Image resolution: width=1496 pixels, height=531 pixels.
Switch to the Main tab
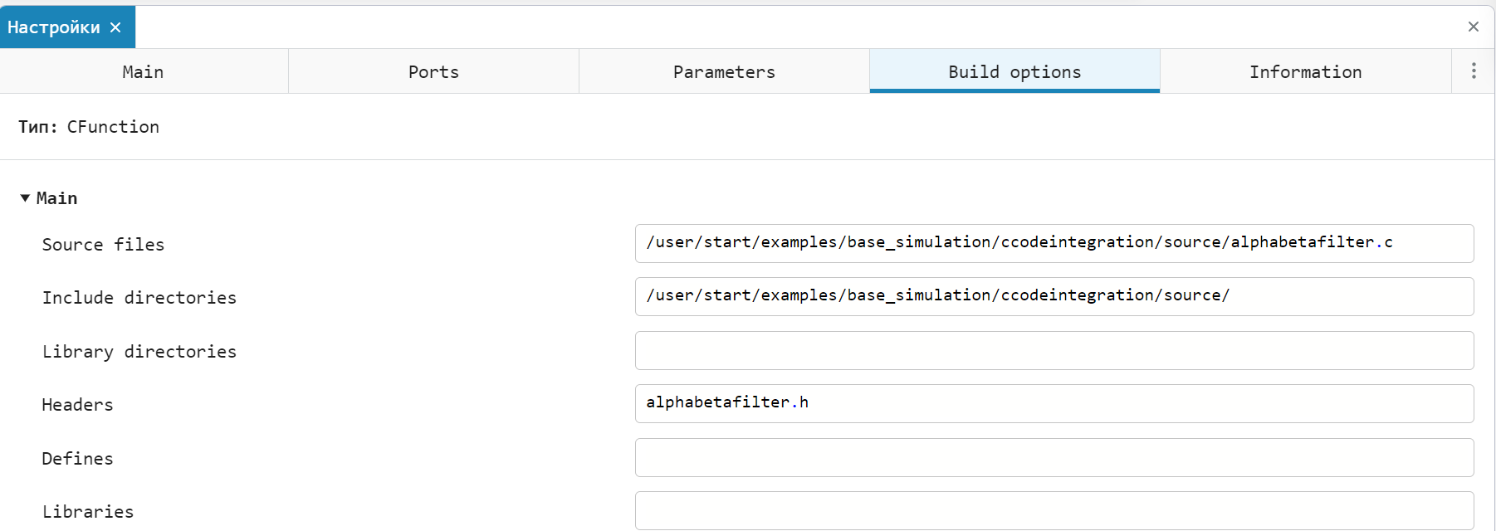[x=143, y=72]
